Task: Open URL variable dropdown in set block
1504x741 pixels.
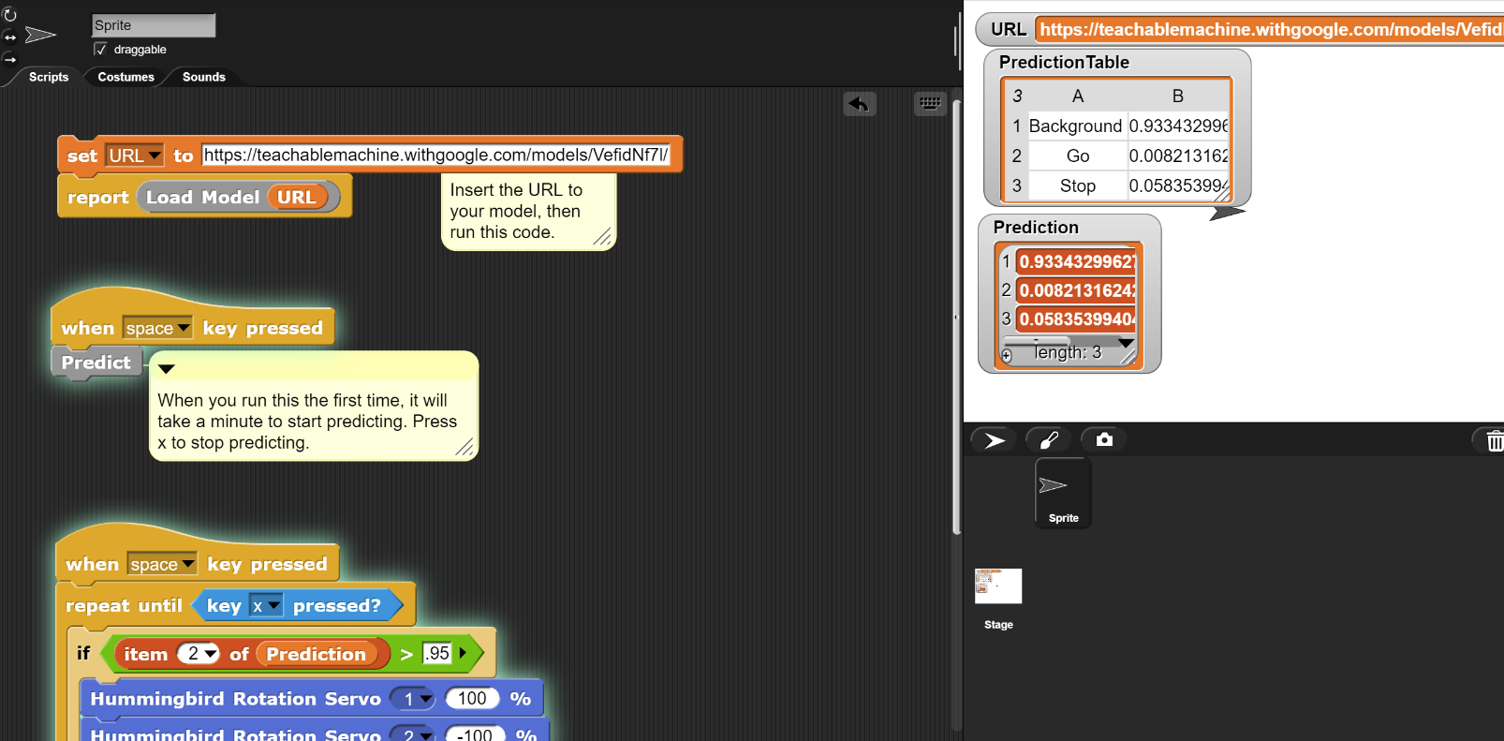Action: click(155, 156)
